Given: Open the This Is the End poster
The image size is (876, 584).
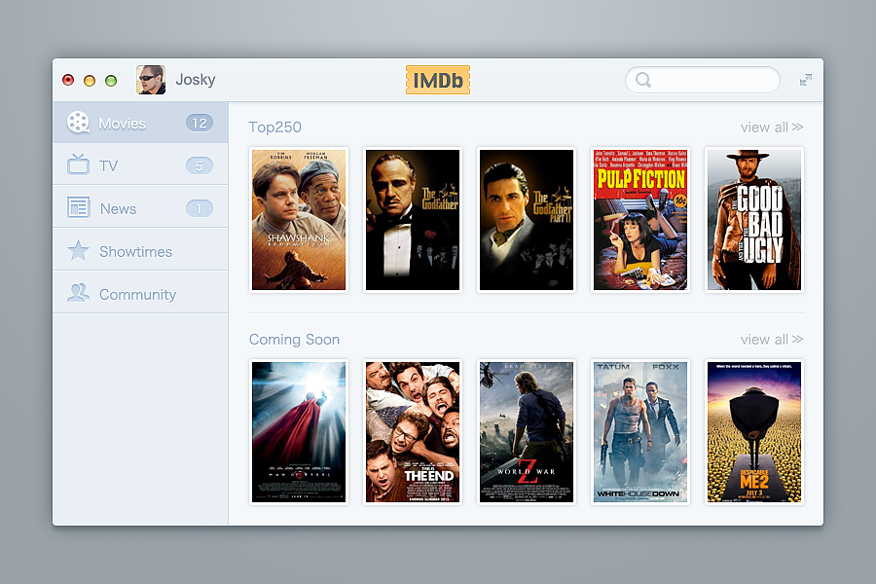Looking at the screenshot, I should point(413,432).
